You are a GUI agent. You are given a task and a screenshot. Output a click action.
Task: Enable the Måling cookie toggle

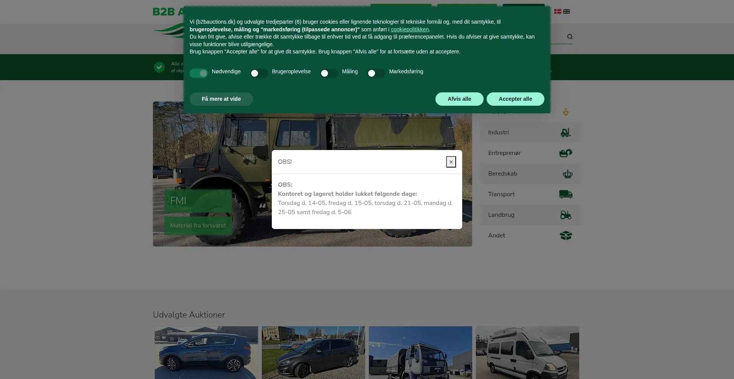[329, 73]
